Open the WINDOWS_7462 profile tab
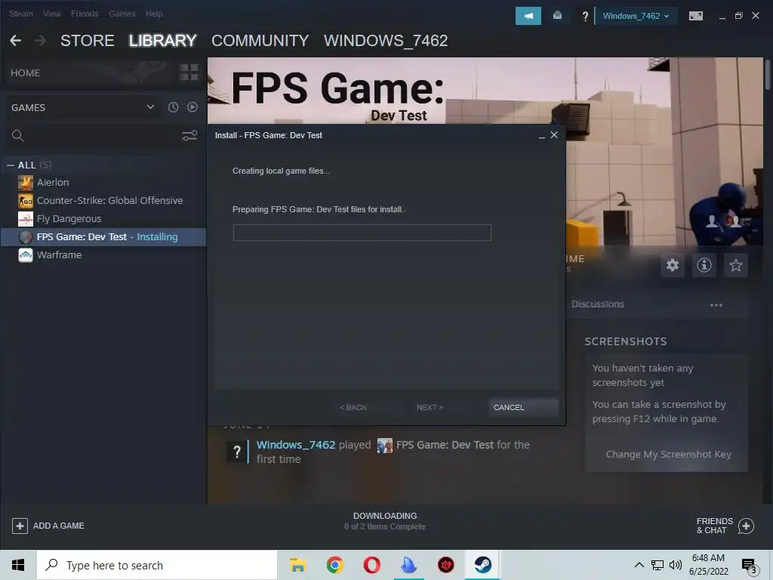Image resolution: width=773 pixels, height=580 pixels. click(x=386, y=41)
